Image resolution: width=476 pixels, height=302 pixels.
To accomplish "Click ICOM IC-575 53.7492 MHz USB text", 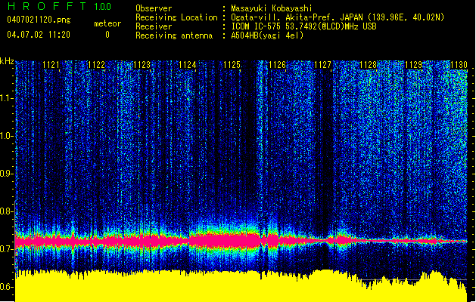I will (303, 26).
